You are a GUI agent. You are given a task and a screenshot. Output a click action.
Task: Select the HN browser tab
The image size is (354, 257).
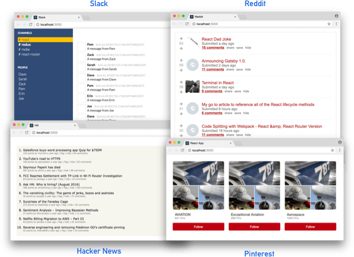[x=53, y=126]
